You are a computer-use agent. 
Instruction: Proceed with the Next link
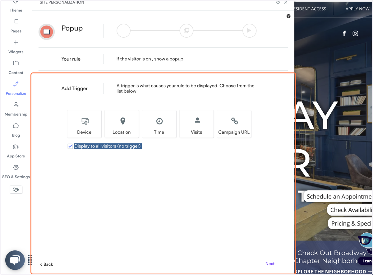(270, 263)
